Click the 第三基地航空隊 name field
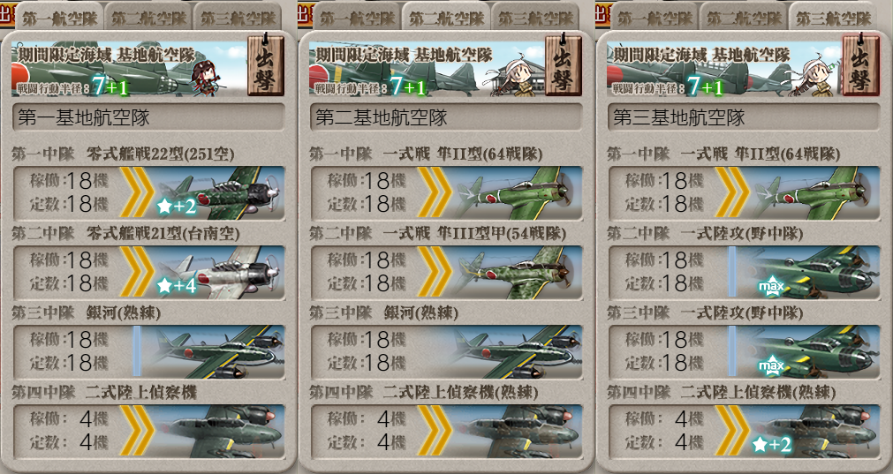 pyautogui.click(x=744, y=117)
